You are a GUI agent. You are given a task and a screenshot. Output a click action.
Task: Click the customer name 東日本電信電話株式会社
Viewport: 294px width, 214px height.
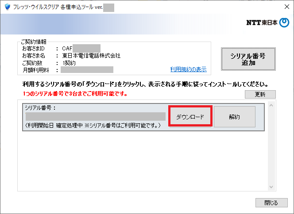[91, 55]
